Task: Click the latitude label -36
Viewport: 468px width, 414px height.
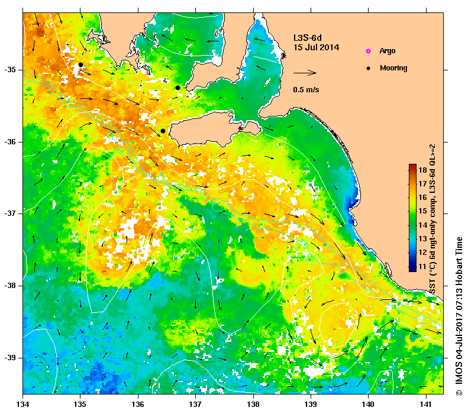Action: click(9, 142)
